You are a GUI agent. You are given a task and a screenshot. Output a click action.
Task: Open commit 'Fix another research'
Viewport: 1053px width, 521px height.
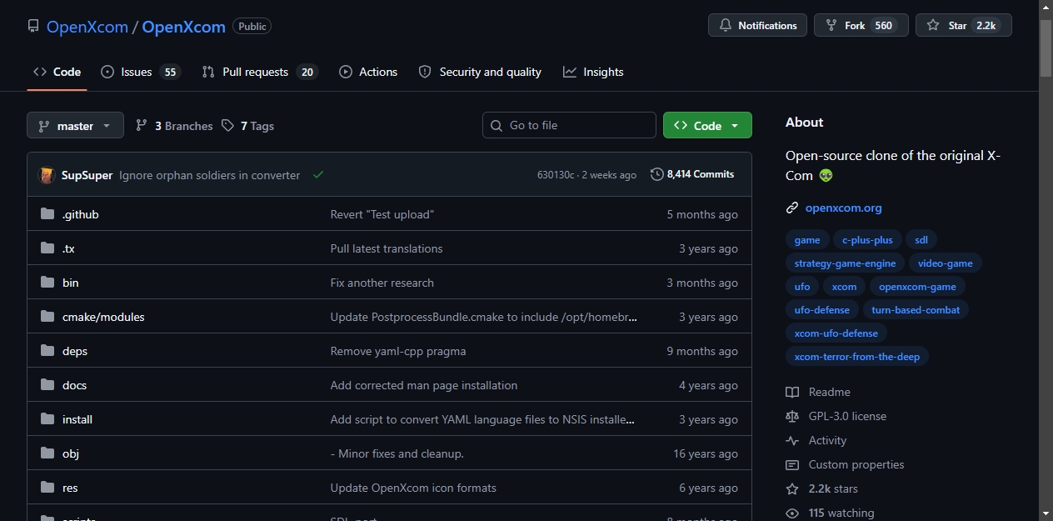coord(382,283)
